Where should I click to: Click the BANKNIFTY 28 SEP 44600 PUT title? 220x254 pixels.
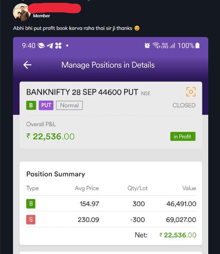pos(82,92)
